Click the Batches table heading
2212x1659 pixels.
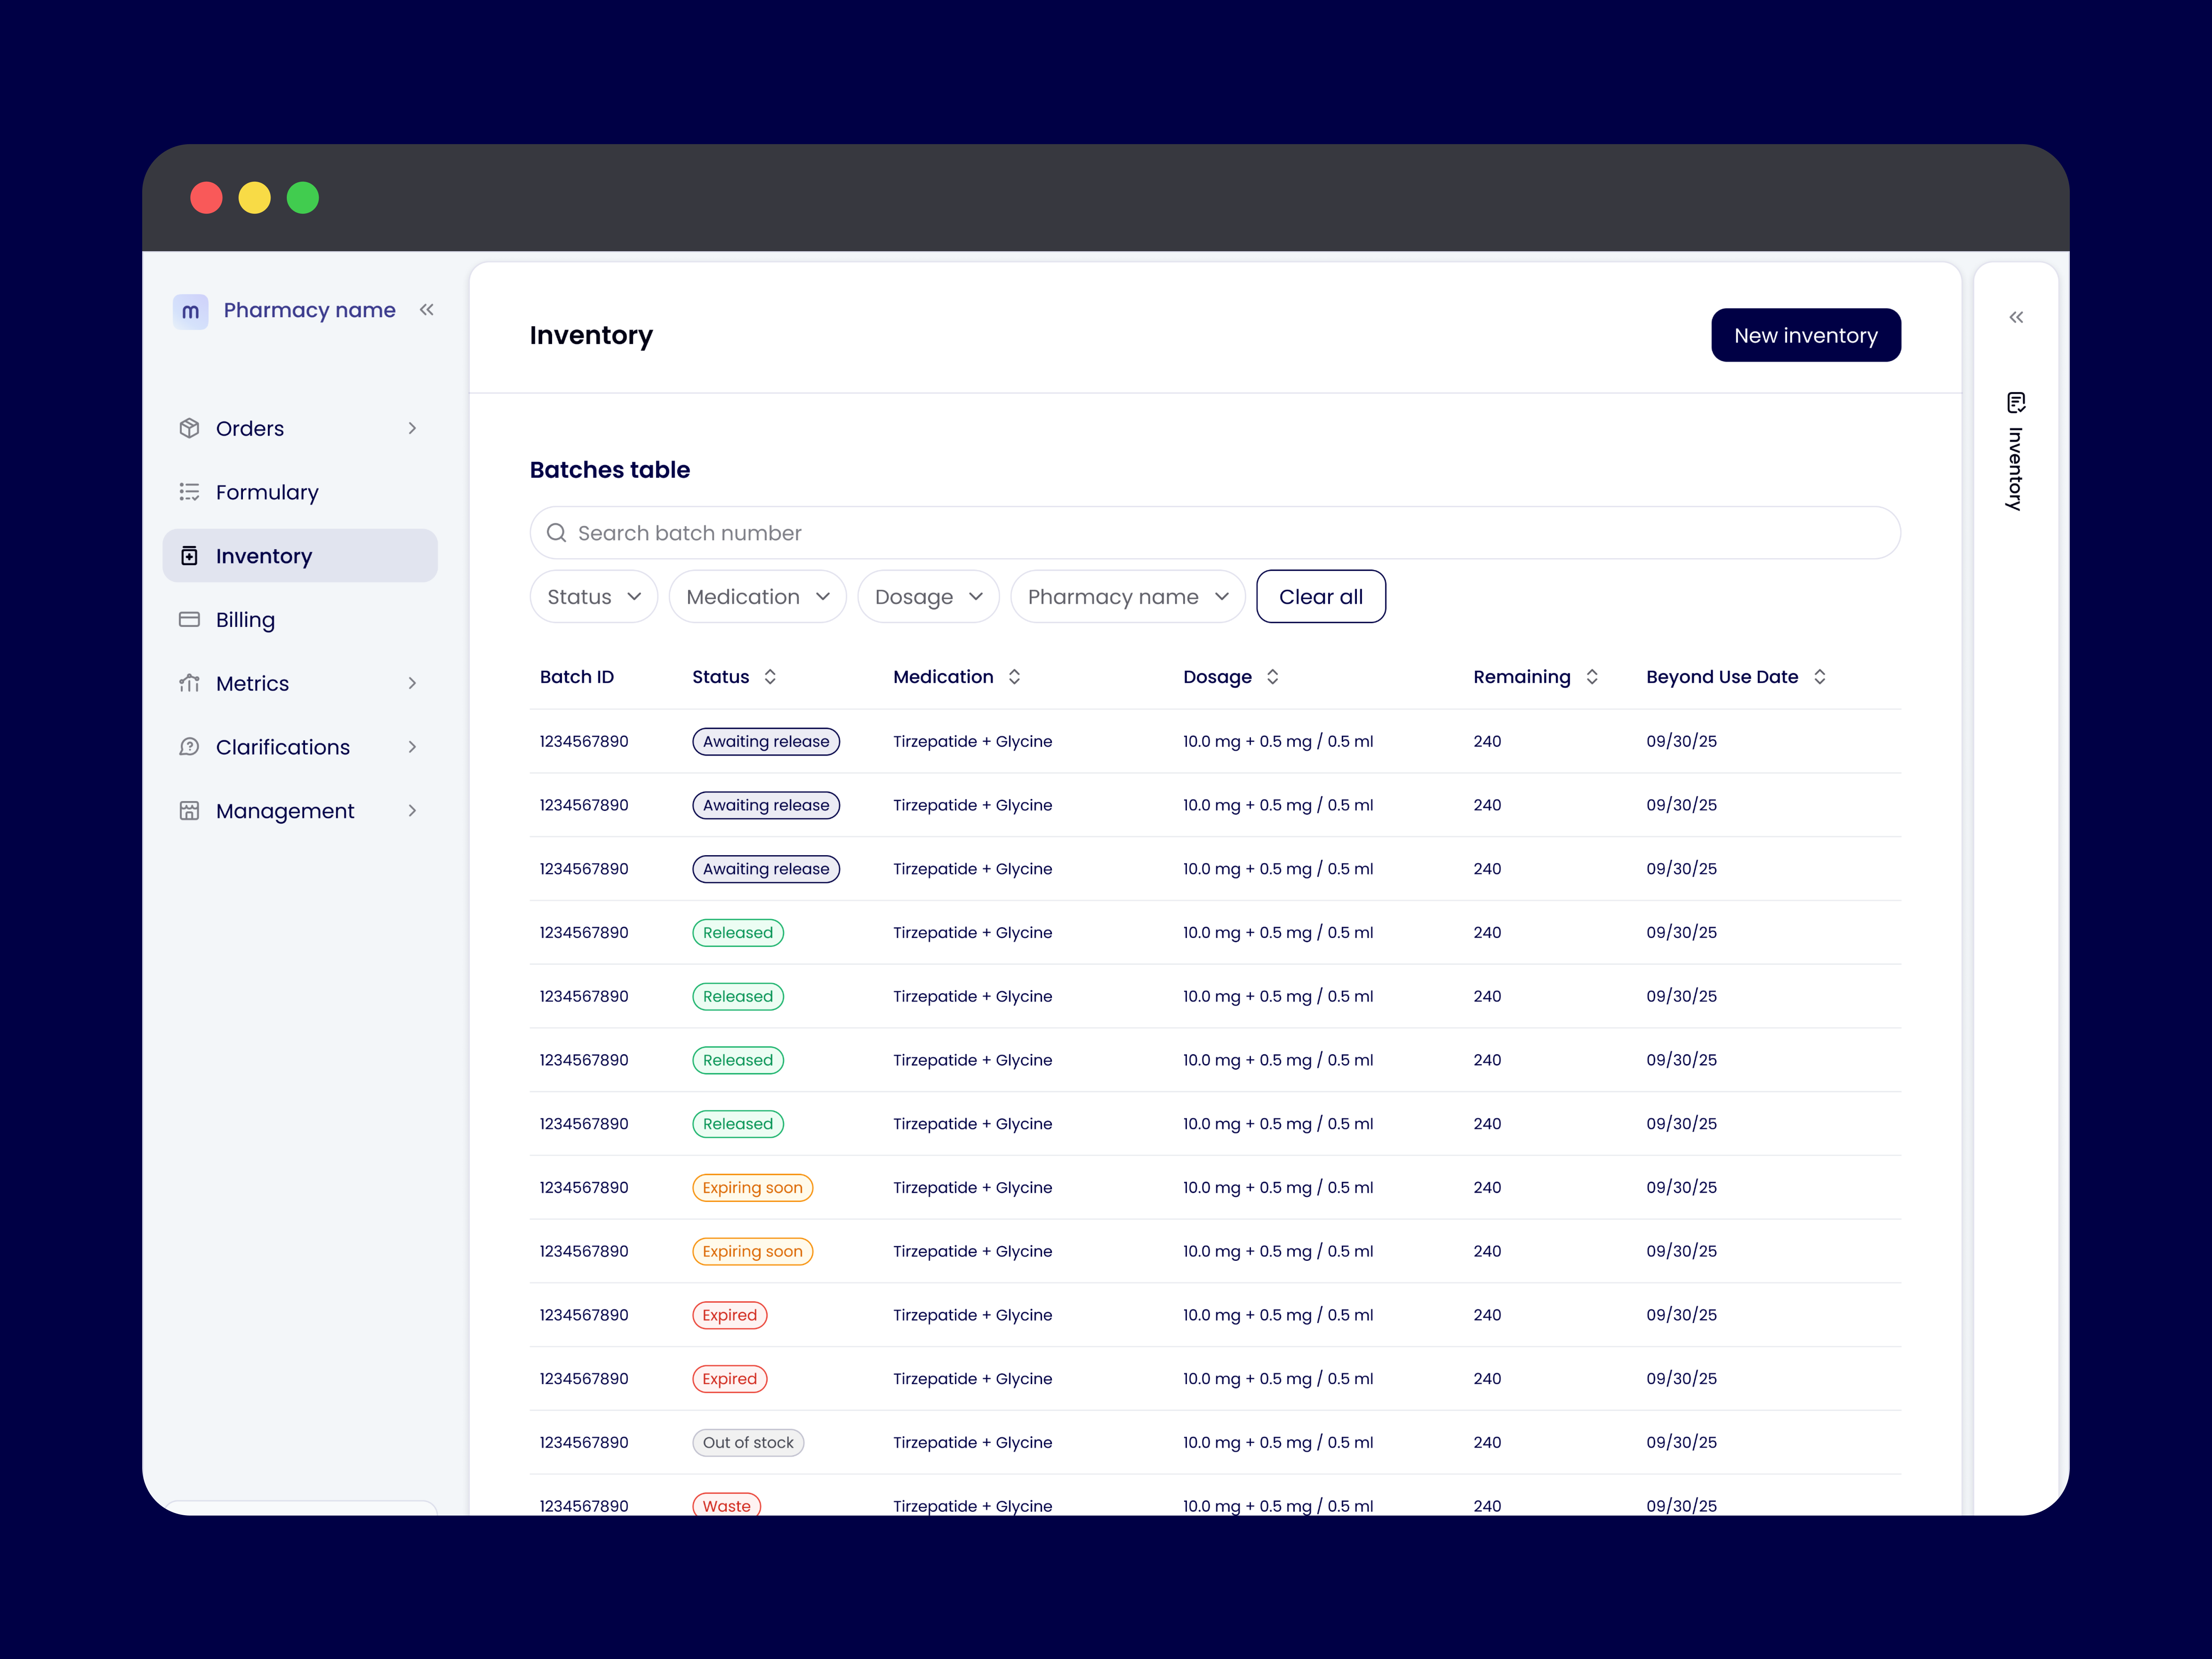tap(610, 470)
